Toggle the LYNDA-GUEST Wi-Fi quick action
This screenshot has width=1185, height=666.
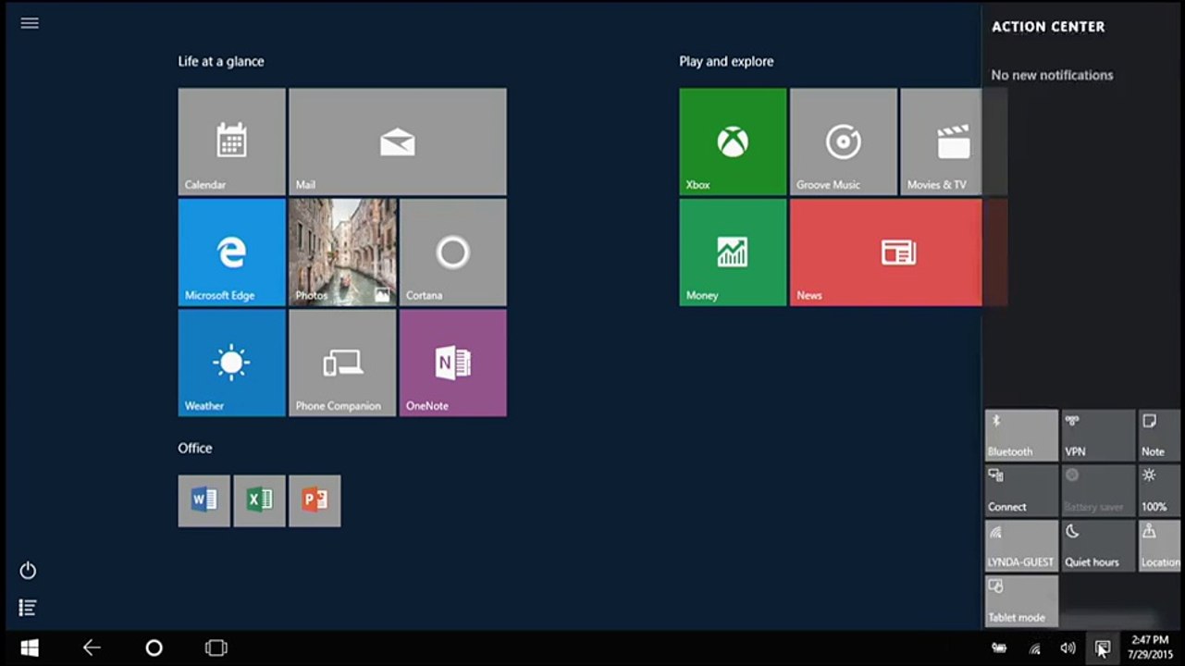[1022, 546]
